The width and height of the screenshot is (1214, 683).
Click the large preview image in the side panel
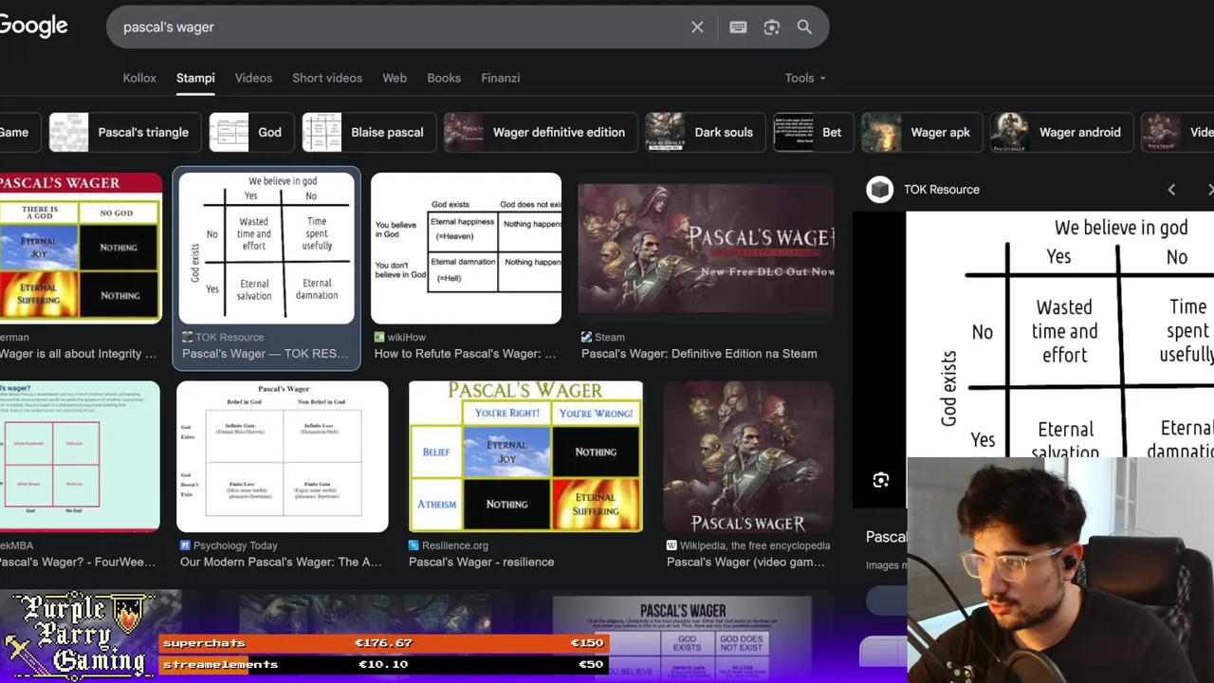tap(1059, 334)
